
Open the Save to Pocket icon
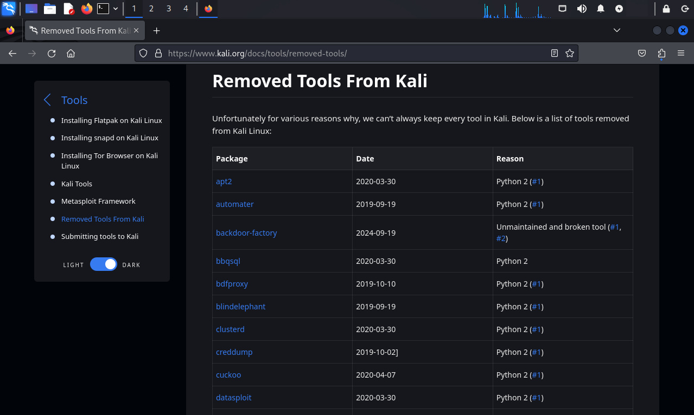click(641, 53)
